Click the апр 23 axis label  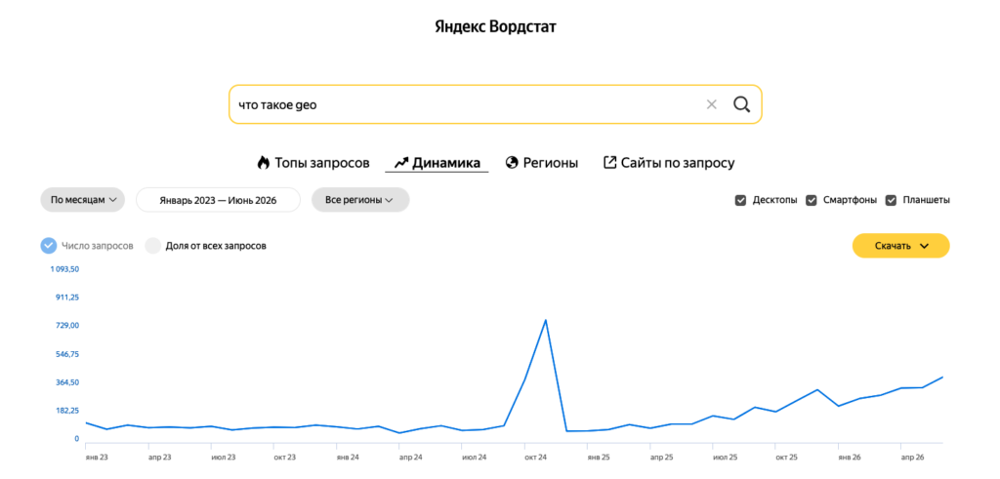pyautogui.click(x=159, y=458)
